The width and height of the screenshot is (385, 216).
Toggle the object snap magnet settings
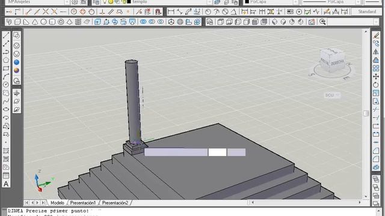click(x=158, y=11)
